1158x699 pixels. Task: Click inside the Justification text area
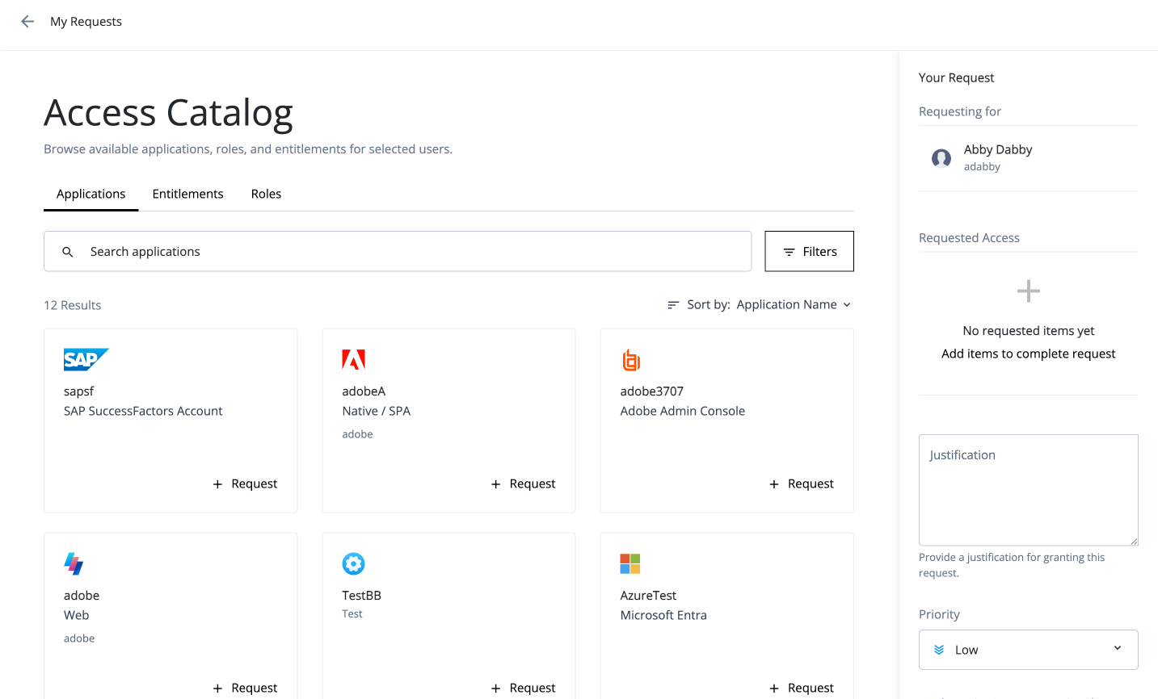pyautogui.click(x=1028, y=488)
